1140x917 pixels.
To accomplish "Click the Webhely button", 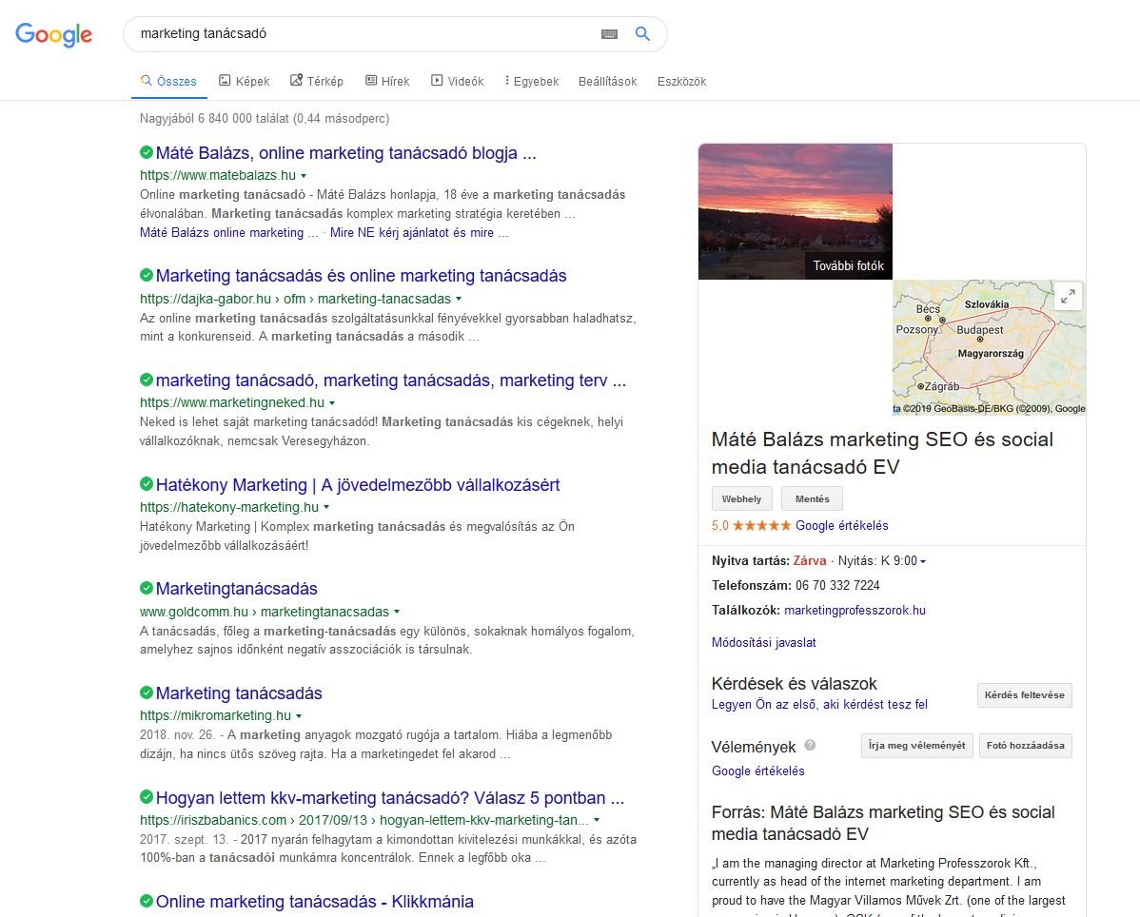I will point(741,498).
